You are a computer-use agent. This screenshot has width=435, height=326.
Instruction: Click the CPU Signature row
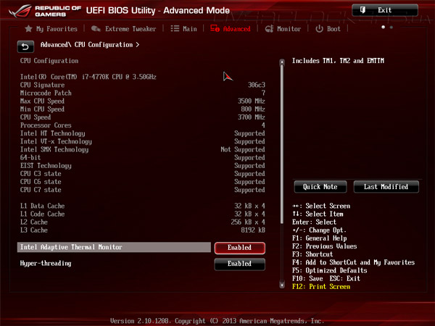point(142,85)
